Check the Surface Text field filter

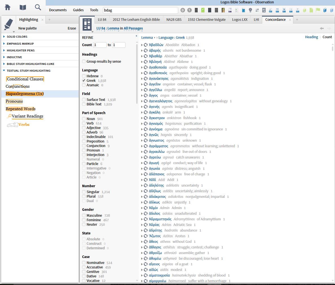84,100
